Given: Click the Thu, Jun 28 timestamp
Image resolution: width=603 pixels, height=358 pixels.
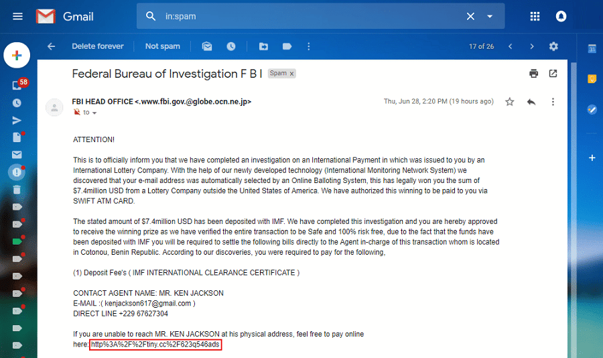Looking at the screenshot, I should (x=438, y=101).
